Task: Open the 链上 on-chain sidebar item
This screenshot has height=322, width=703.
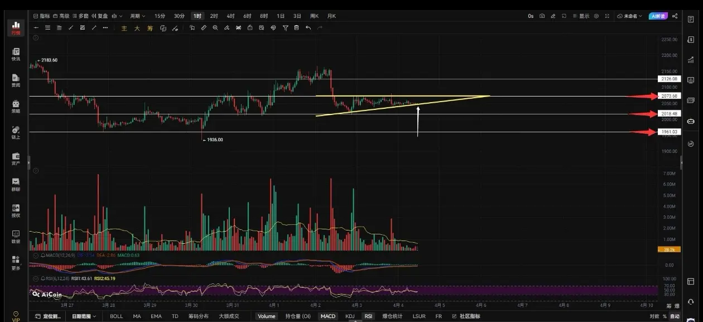Action: [x=16, y=132]
